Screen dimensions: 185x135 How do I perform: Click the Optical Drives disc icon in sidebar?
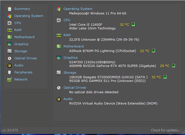[x=10, y=58]
